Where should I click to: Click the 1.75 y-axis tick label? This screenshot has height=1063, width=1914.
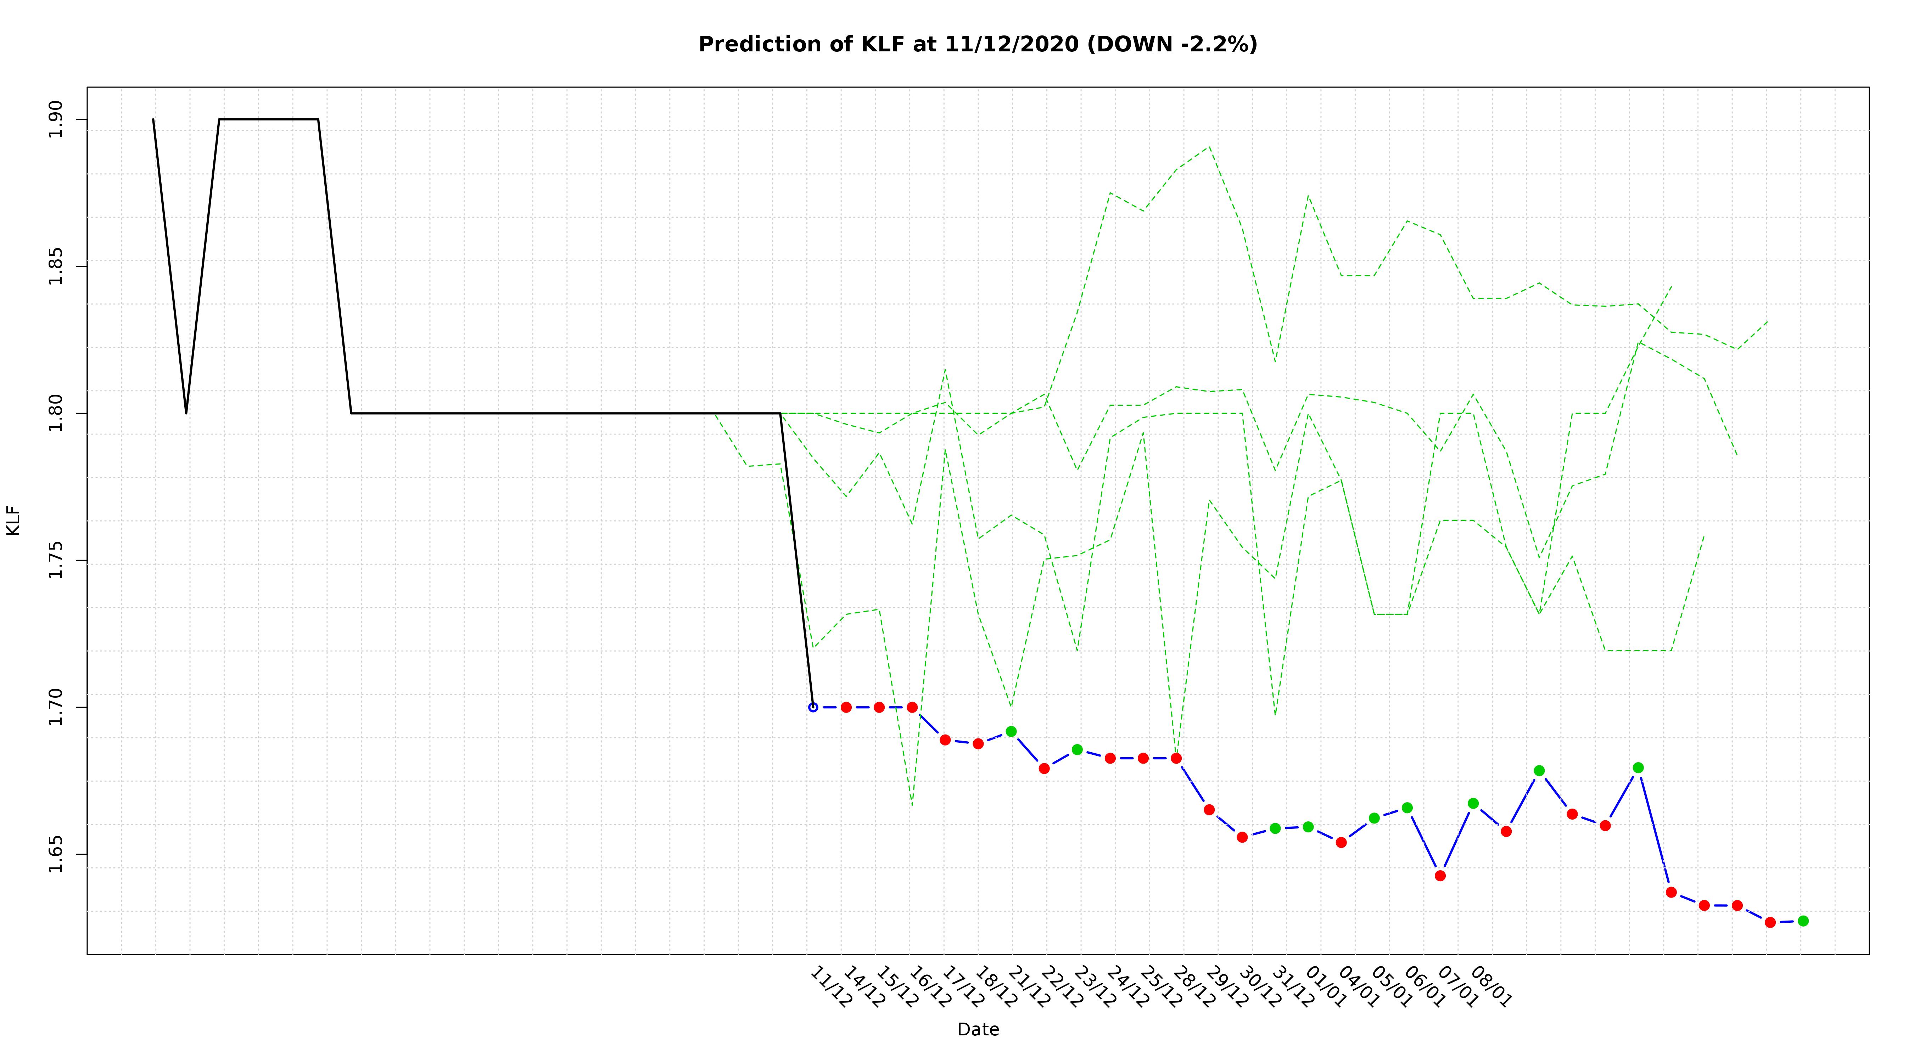pos(56,560)
